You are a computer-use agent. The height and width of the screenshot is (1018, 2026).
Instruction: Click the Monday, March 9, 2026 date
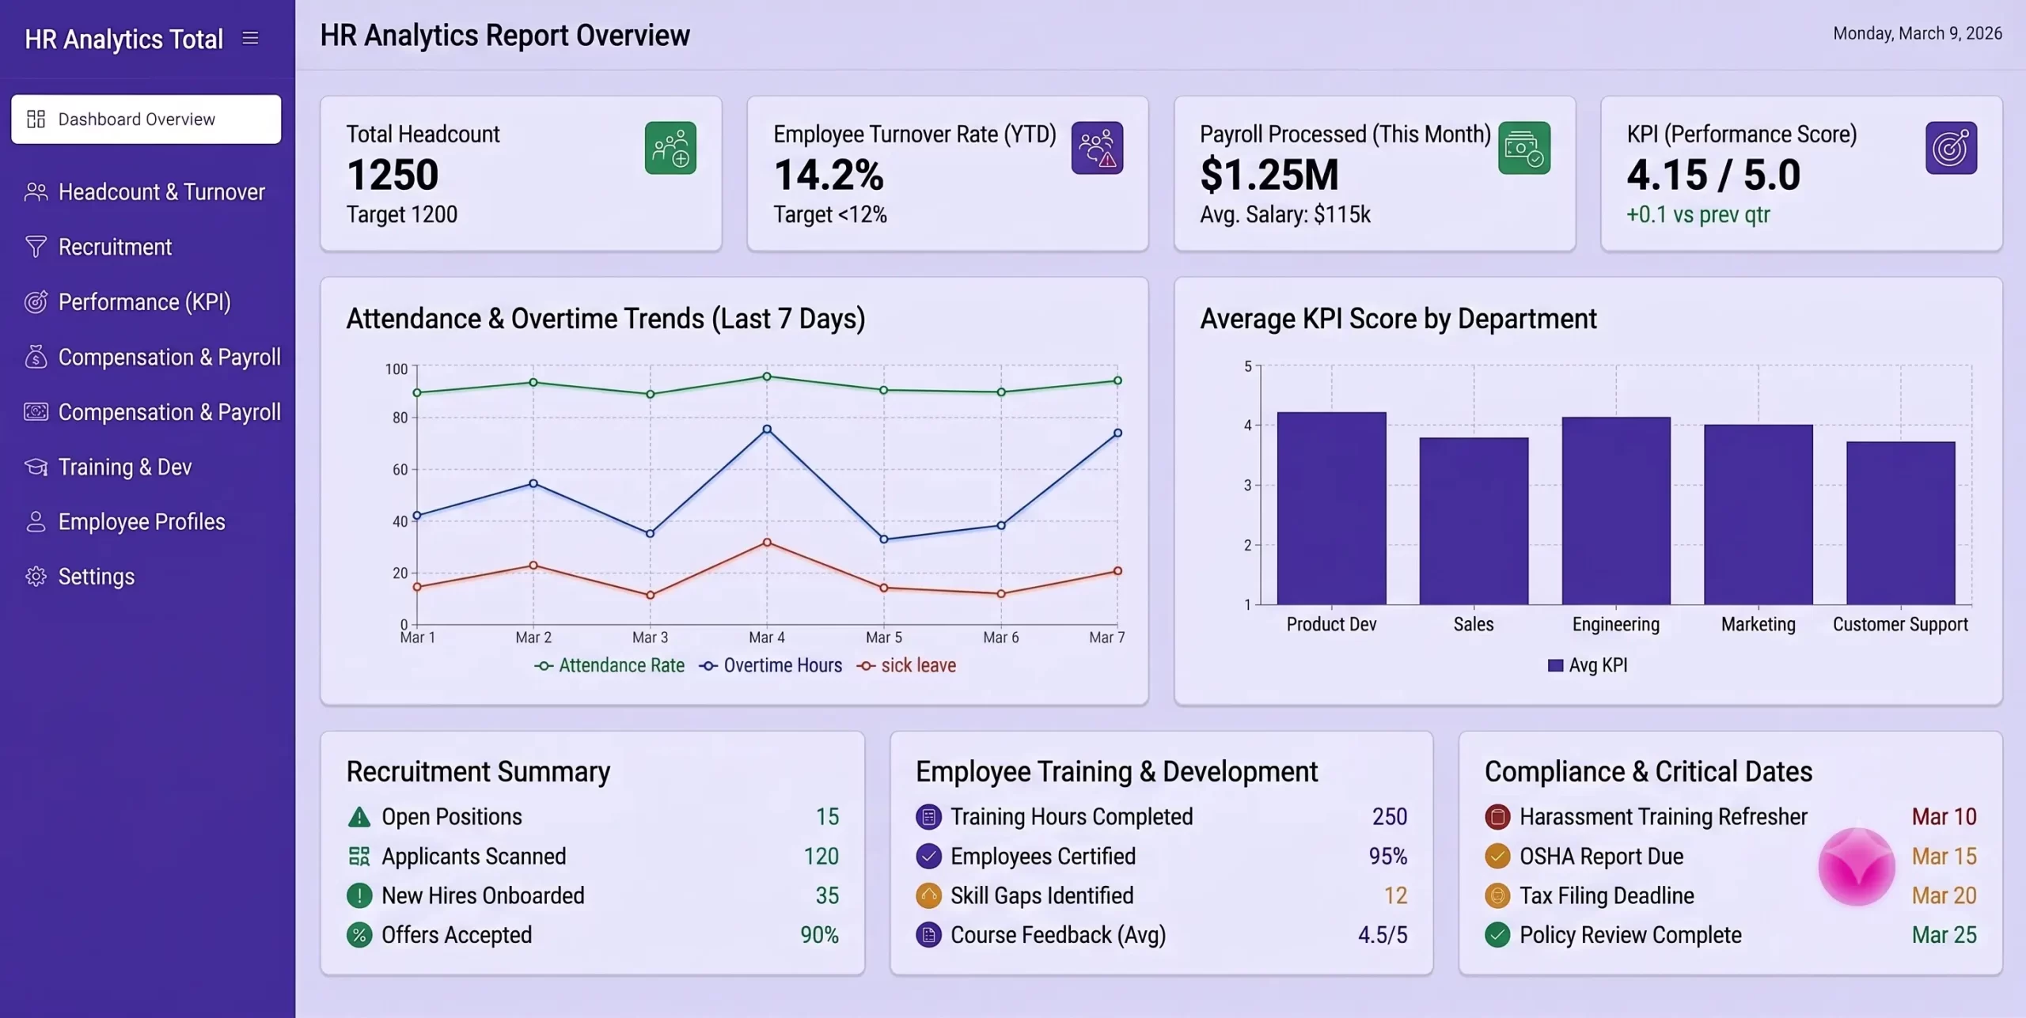point(1918,33)
